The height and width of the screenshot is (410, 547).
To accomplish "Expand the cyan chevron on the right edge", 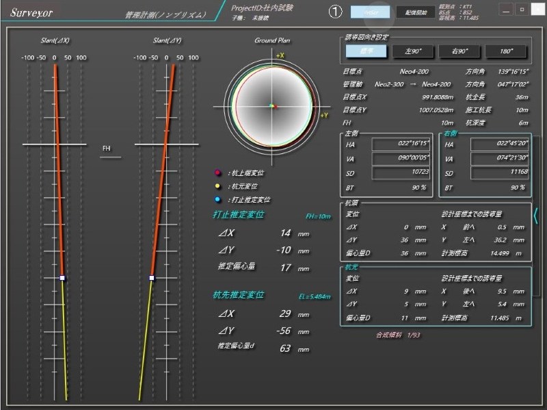I will pyautogui.click(x=536, y=217).
